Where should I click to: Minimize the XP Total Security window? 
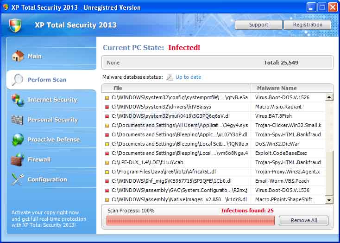[311, 7]
